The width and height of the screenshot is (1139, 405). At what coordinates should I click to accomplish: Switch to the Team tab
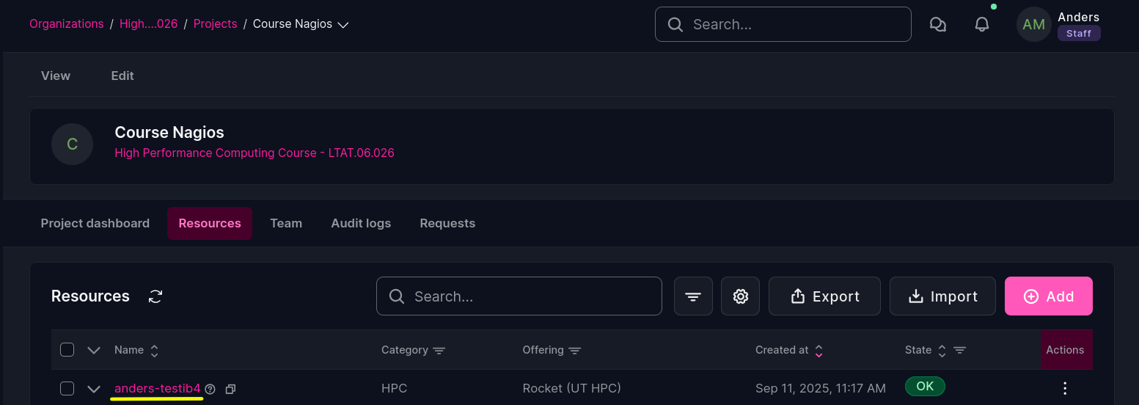[x=286, y=223]
